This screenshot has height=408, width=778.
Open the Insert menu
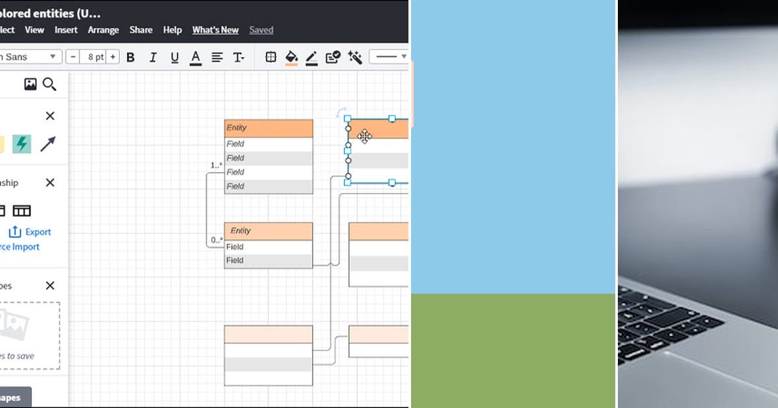coord(66,30)
